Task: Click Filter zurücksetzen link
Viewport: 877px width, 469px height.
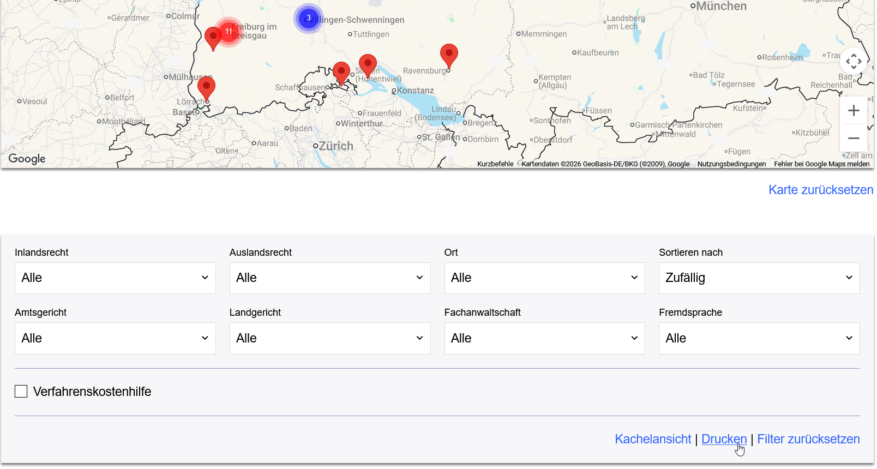Action: [808, 439]
